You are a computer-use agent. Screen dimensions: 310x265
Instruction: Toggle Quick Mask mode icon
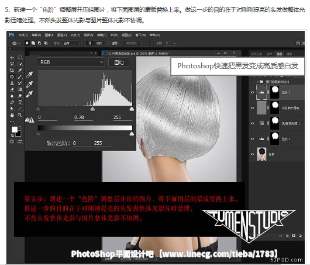[x=12, y=141]
